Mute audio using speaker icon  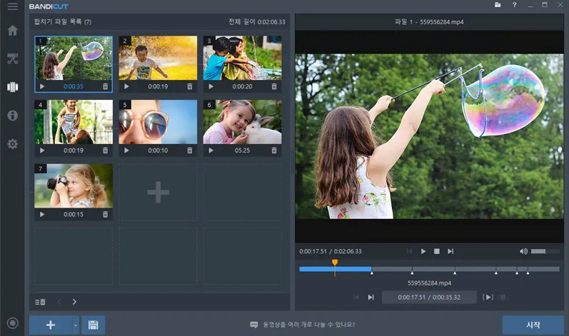point(523,251)
